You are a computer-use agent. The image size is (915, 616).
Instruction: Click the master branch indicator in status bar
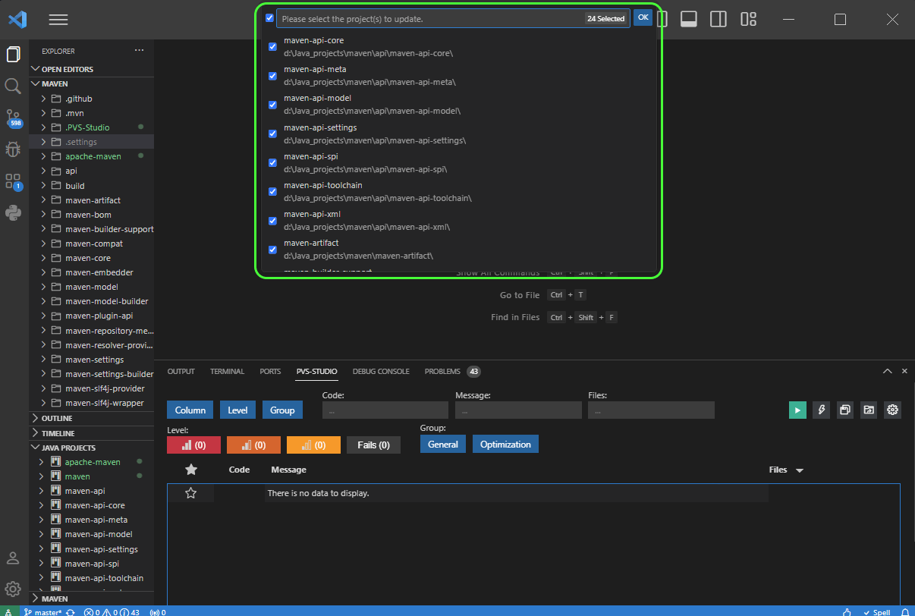pos(44,611)
